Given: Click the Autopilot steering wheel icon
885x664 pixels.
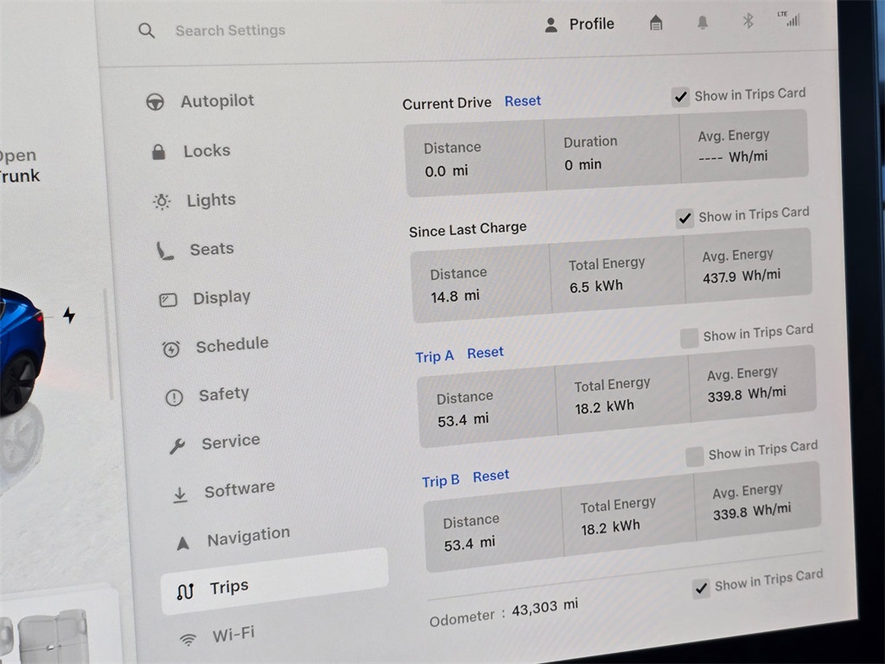Looking at the screenshot, I should coord(155,102).
